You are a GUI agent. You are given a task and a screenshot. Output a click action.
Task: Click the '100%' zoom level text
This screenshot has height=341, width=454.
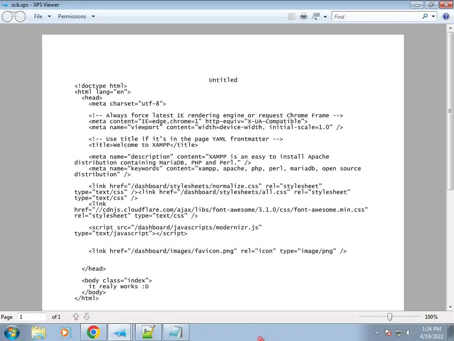coord(431,317)
